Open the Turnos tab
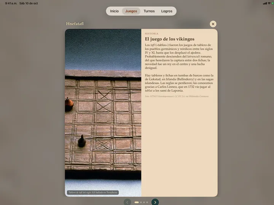This screenshot has width=274, height=205. pos(149,11)
